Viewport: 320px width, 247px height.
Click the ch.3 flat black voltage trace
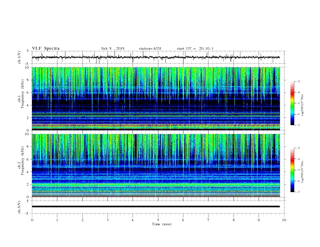[x=156, y=207]
